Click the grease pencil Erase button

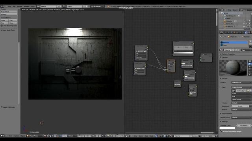pyautogui.click(x=13, y=23)
